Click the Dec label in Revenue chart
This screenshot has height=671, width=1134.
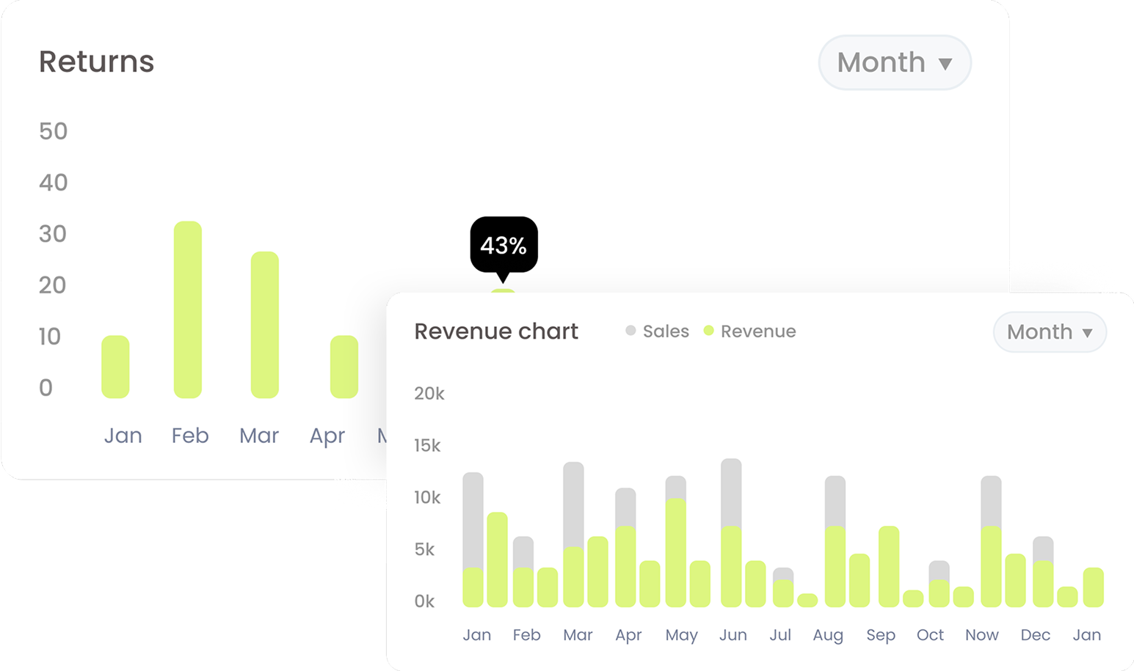point(1035,635)
